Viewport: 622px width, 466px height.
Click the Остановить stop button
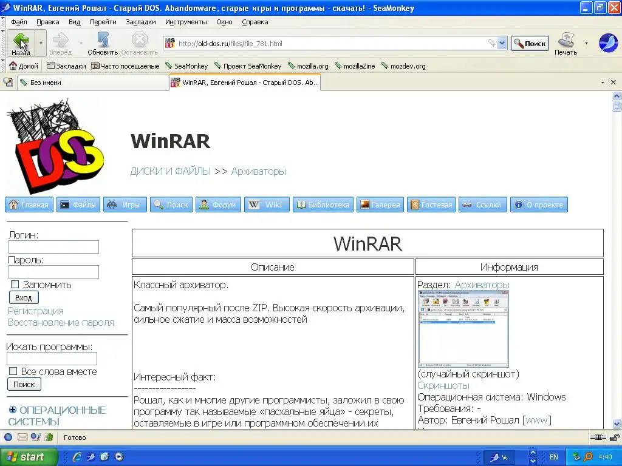tap(139, 43)
